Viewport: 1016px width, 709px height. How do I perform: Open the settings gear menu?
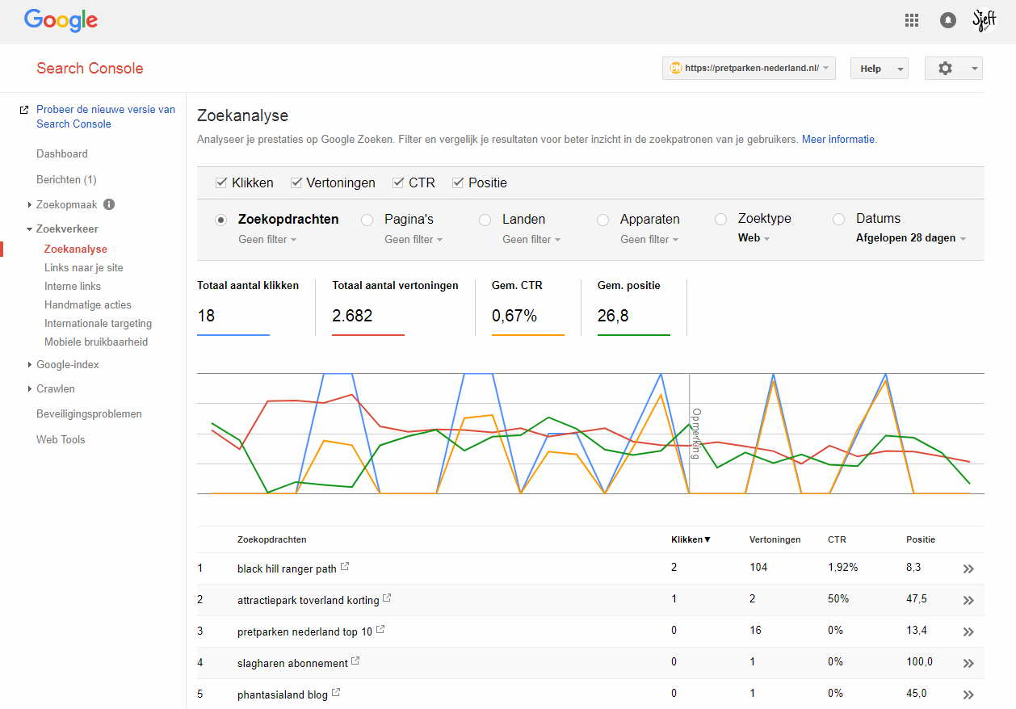tap(954, 69)
